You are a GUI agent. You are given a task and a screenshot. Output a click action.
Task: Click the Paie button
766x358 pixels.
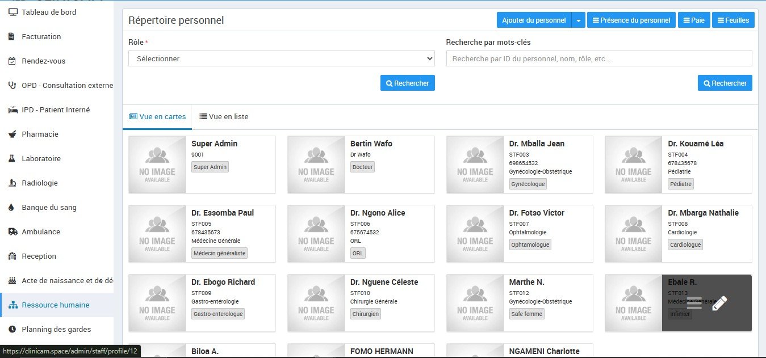point(693,20)
